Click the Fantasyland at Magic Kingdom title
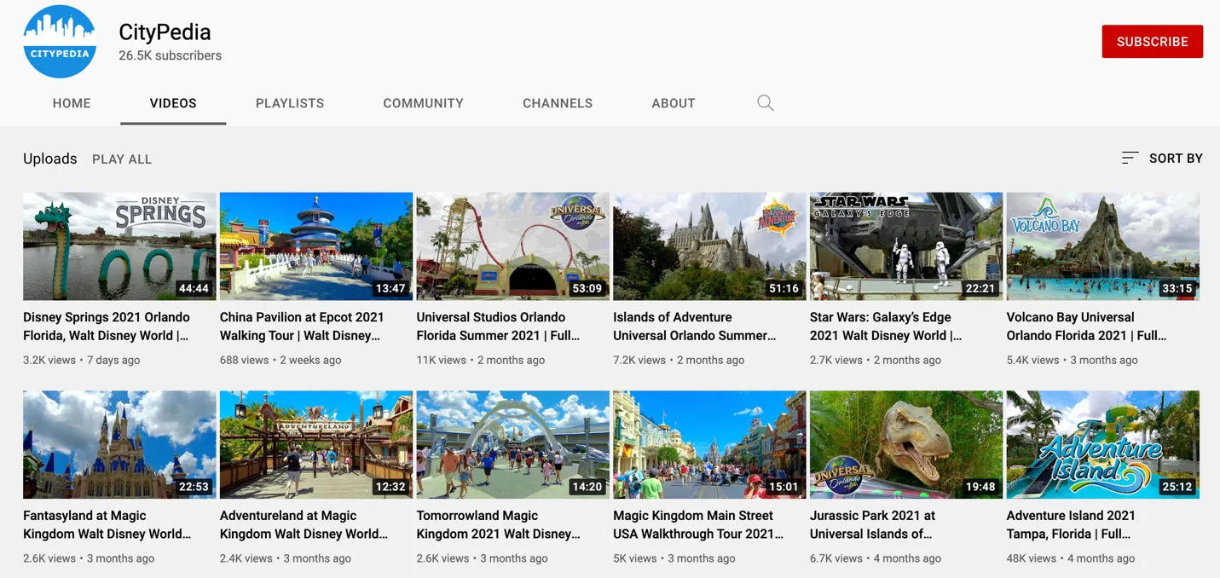Image resolution: width=1220 pixels, height=578 pixels. [107, 525]
